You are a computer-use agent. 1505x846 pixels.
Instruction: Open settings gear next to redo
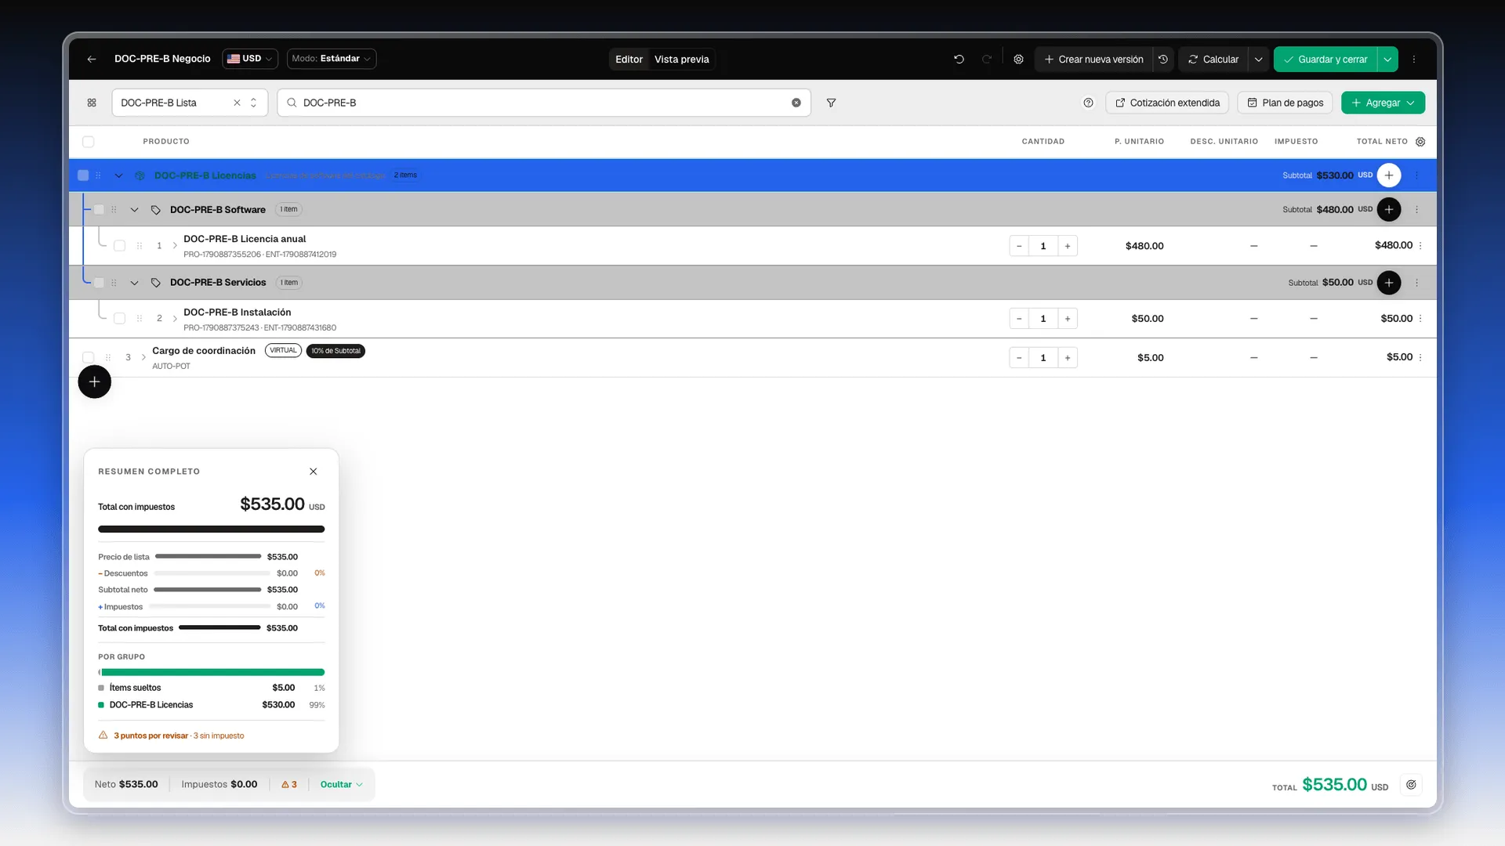click(x=1018, y=59)
